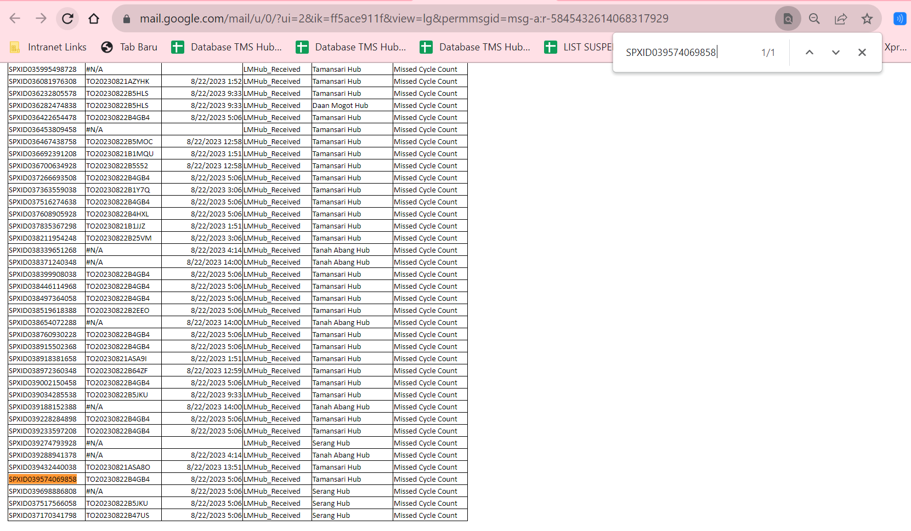911x531 pixels.
Task: Open the first Database TMS Hub bookmark
Action: (227, 47)
